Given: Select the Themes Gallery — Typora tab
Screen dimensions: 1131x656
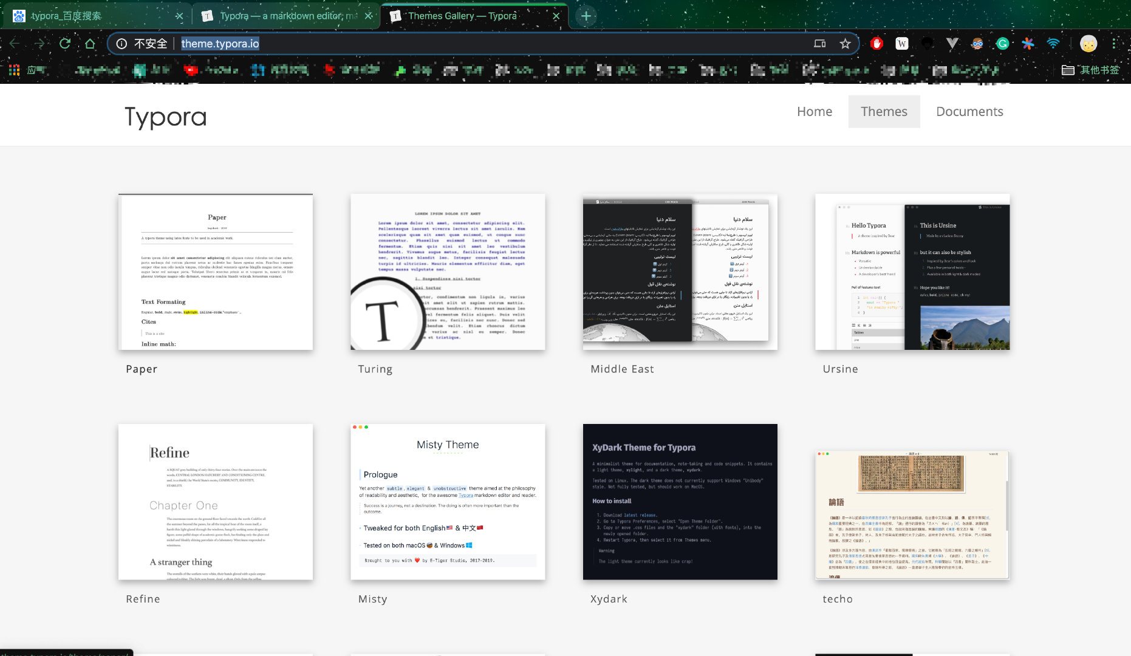Looking at the screenshot, I should (x=474, y=16).
